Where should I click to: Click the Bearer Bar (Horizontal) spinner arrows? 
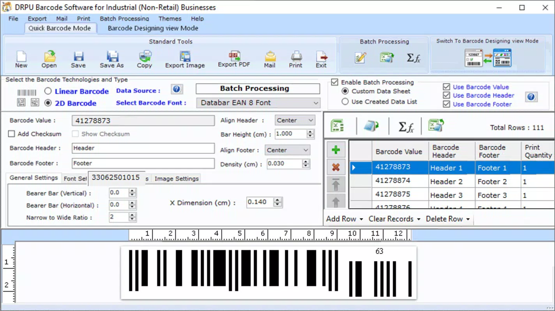point(133,205)
